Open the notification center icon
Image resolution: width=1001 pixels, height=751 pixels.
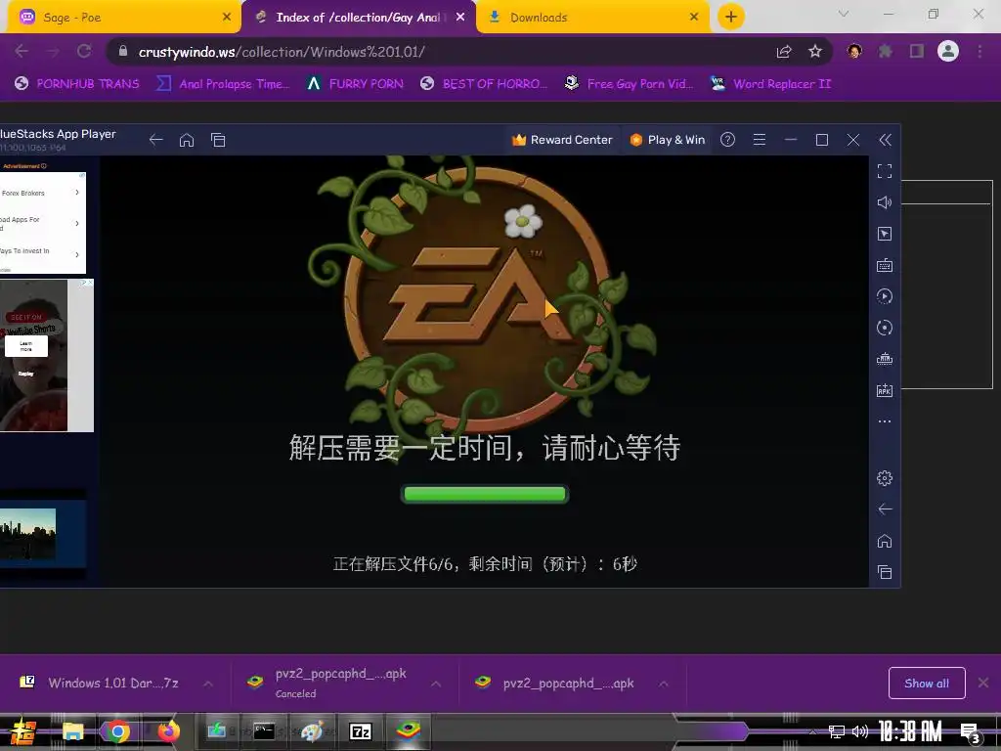tap(971, 732)
